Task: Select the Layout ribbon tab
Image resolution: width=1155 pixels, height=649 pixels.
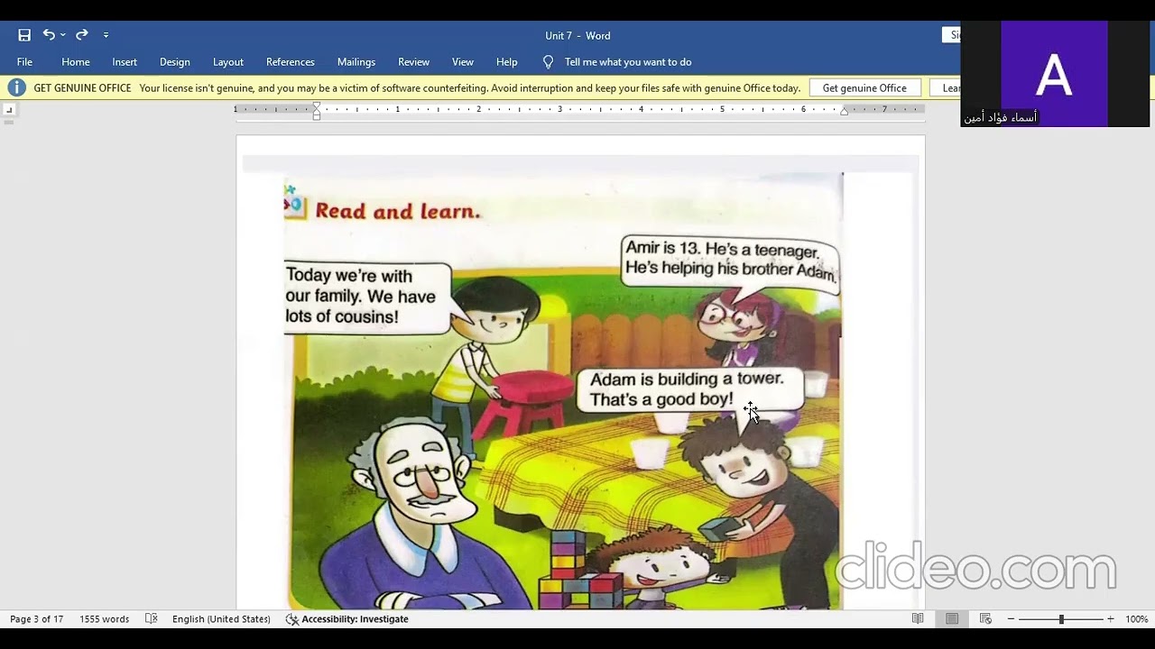Action: click(228, 62)
